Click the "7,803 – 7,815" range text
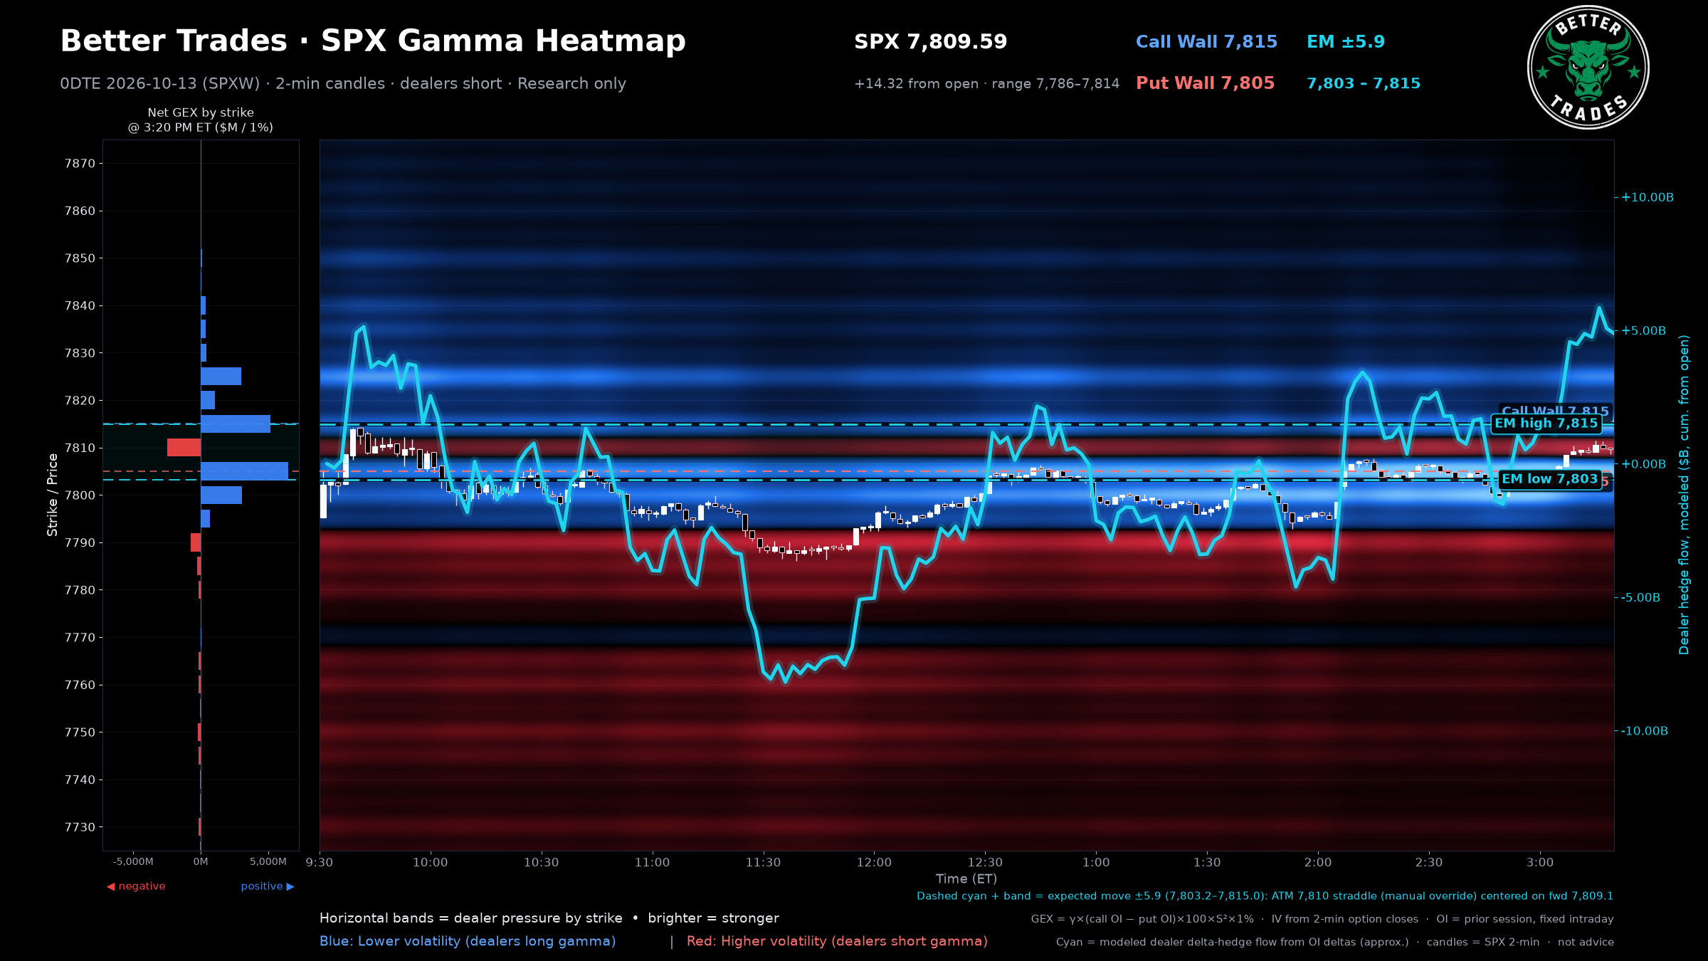The image size is (1708, 961). pos(1363,83)
